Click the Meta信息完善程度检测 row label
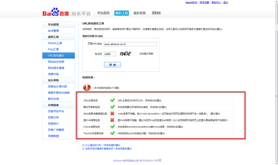Image resolution: width=278 pixels, height=165 pixels. [95, 114]
